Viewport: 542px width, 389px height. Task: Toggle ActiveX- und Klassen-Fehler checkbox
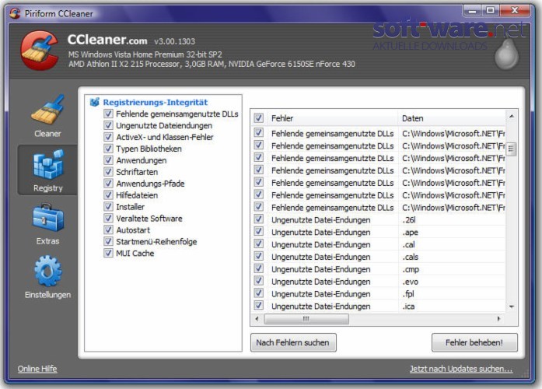[108, 137]
